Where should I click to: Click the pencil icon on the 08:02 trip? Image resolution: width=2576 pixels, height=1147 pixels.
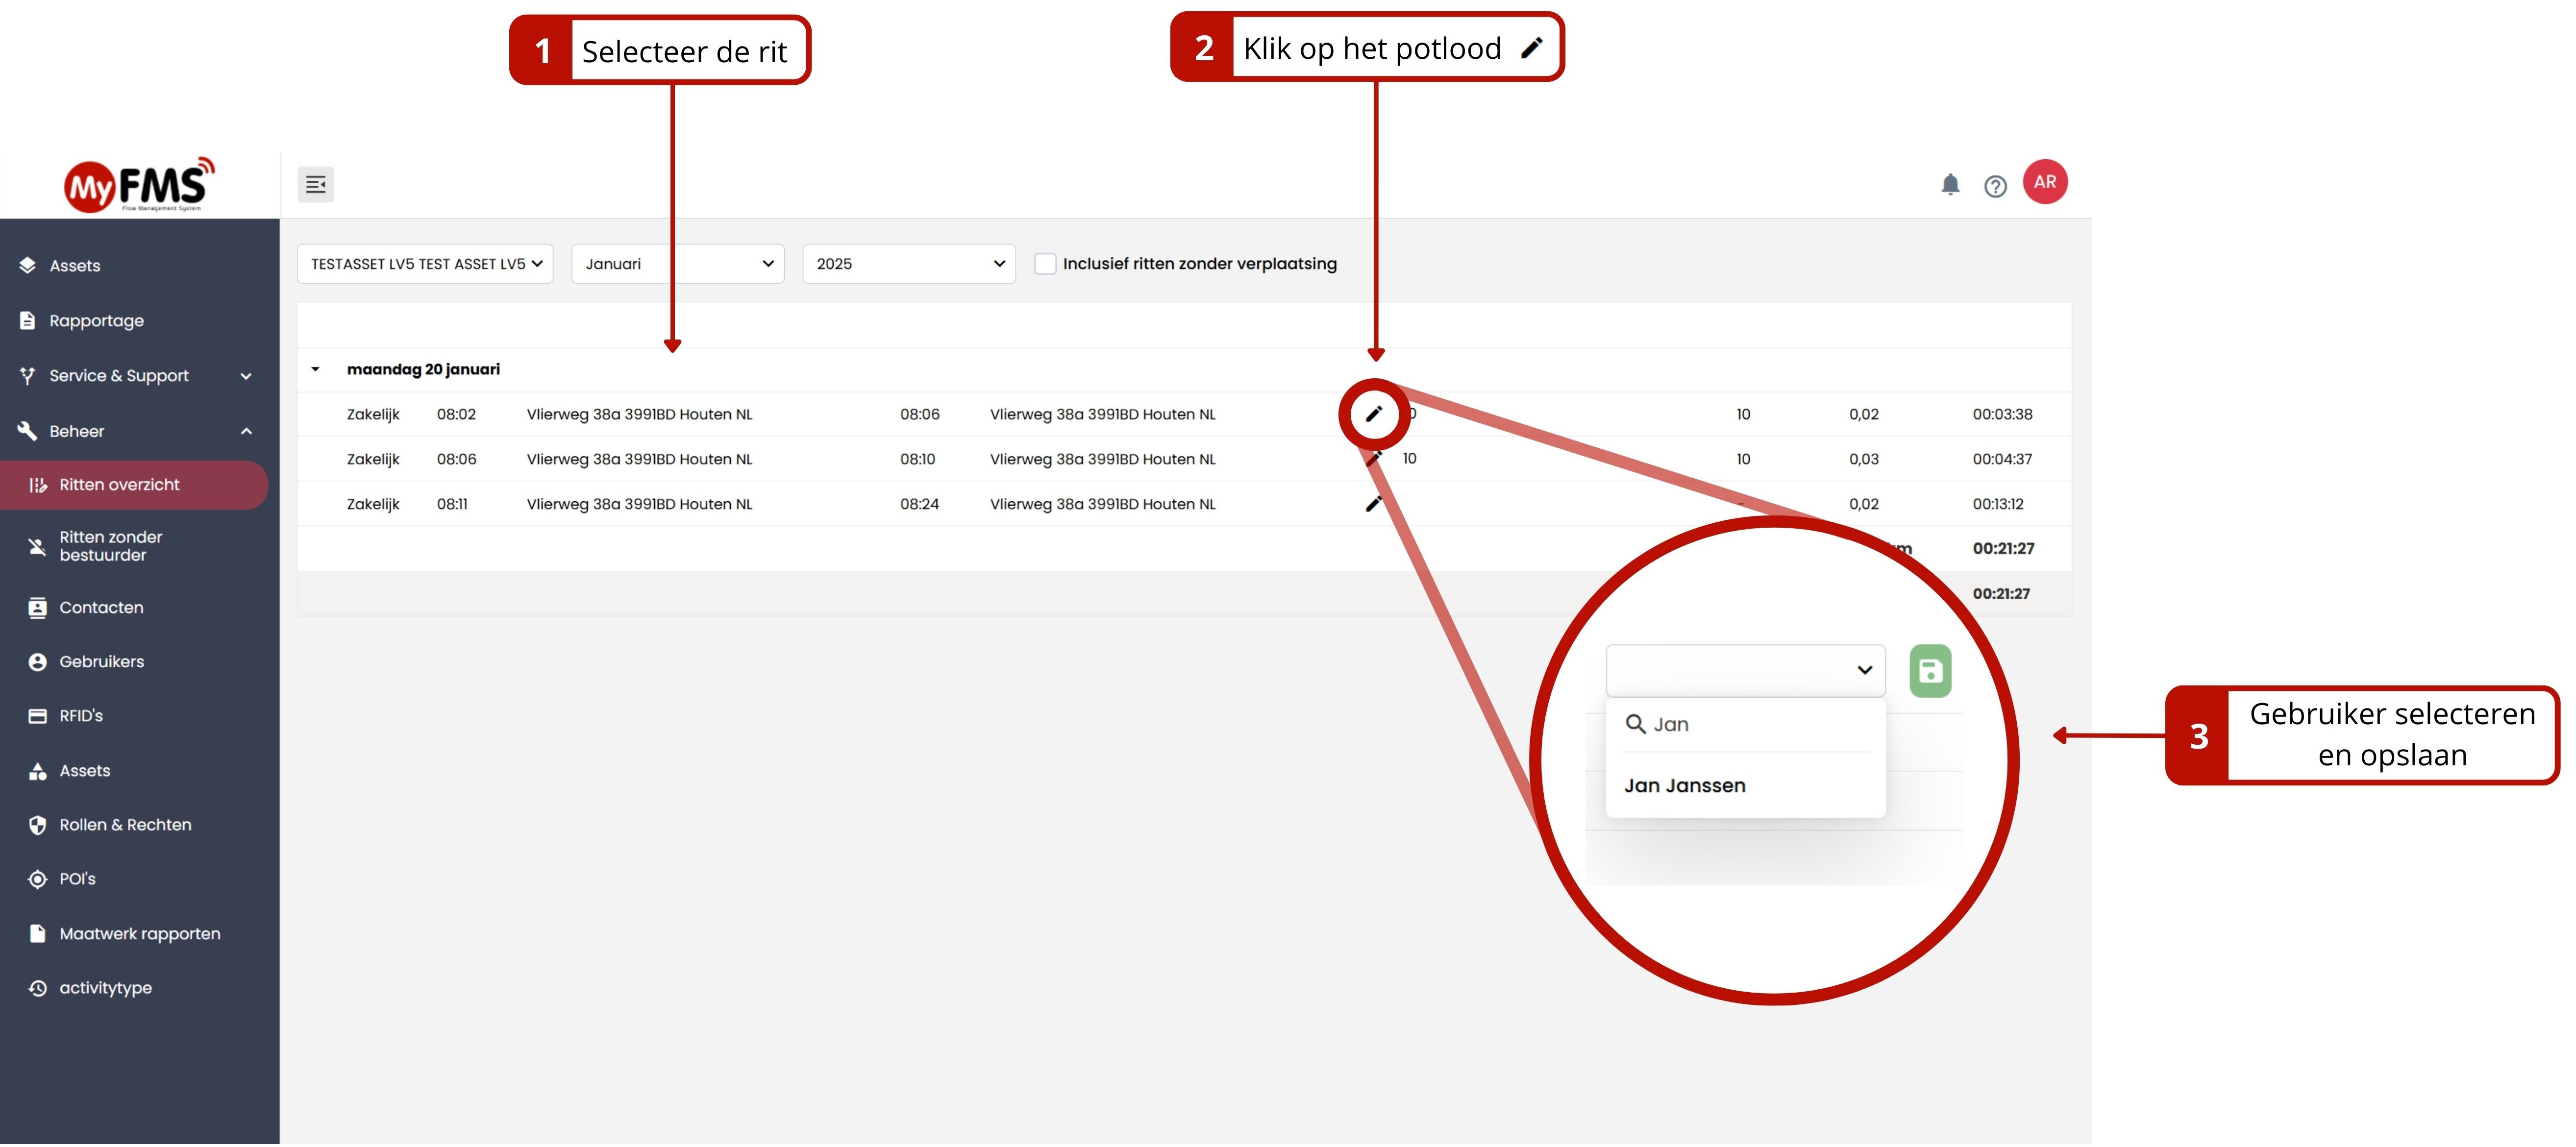point(1373,414)
